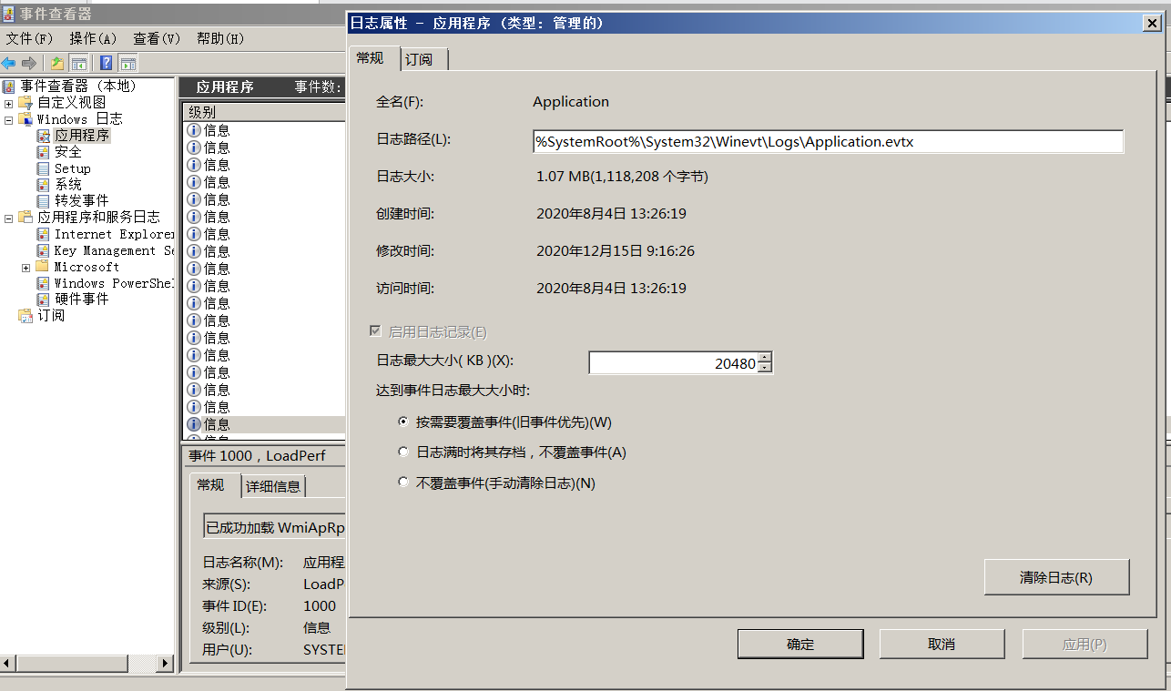The height and width of the screenshot is (691, 1171).
Task: Select the Windows PowerShell log icon
Action: tap(43, 283)
